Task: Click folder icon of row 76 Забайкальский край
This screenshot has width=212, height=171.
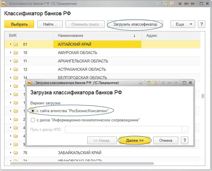Action: coord(16,153)
